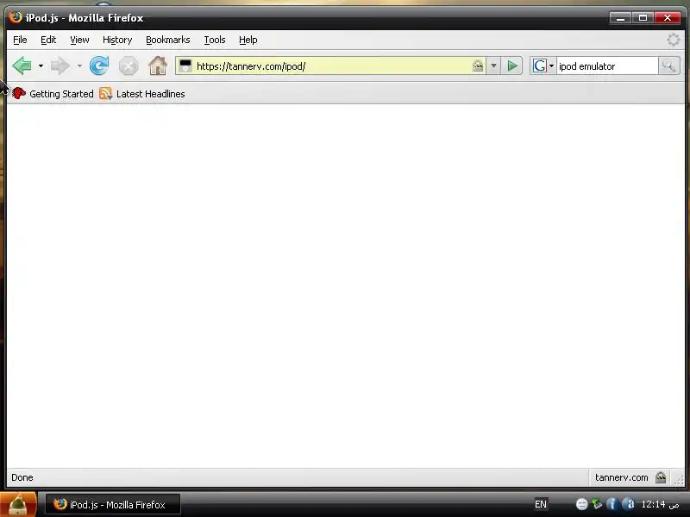The height and width of the screenshot is (517, 690).
Task: Click the blue 'f' system tray icon
Action: coord(612,504)
